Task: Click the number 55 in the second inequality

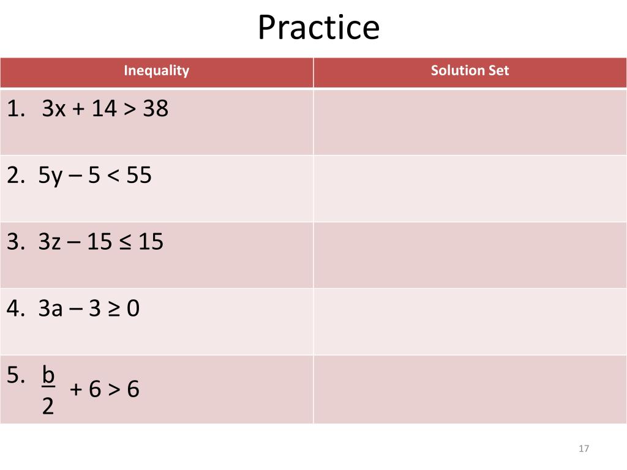Action: pyautogui.click(x=139, y=176)
